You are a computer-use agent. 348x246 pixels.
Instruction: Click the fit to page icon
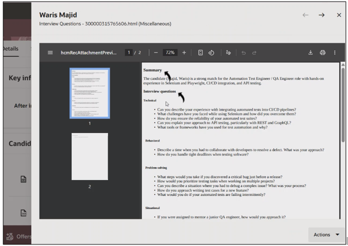coord(200,53)
